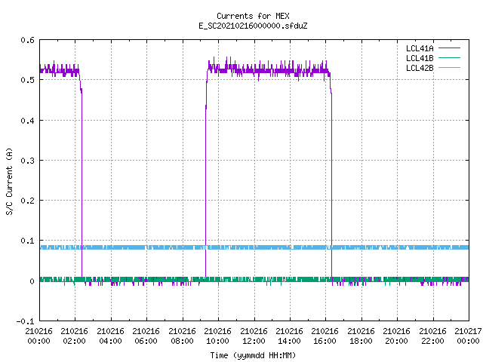Click the purple LCL41A legend line sample
This screenshot has width=483, height=362.
[x=449, y=48]
